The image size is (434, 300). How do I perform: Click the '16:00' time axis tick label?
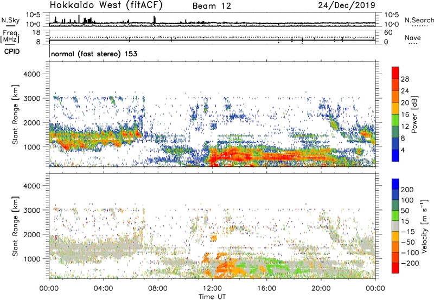tap(266, 289)
